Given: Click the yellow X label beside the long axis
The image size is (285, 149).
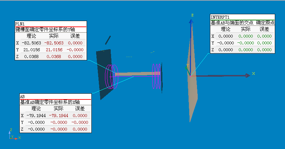Looking at the screenshot, I should [253, 73].
